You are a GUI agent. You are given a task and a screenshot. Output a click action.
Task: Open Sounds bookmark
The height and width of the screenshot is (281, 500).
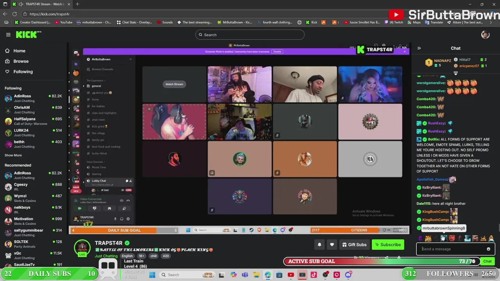(x=164, y=22)
